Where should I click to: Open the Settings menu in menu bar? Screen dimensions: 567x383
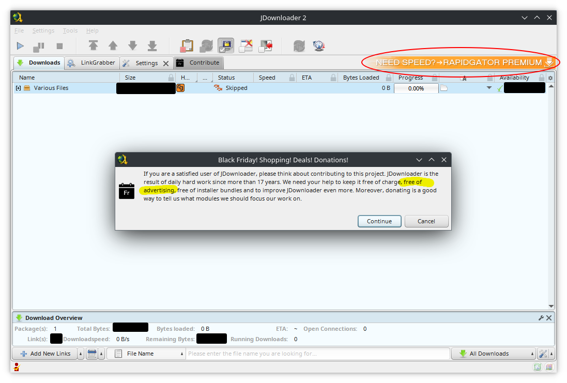click(43, 31)
